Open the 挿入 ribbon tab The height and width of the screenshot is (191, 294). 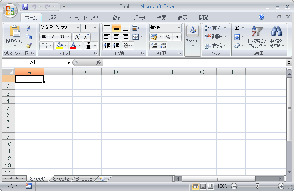tap(53, 18)
